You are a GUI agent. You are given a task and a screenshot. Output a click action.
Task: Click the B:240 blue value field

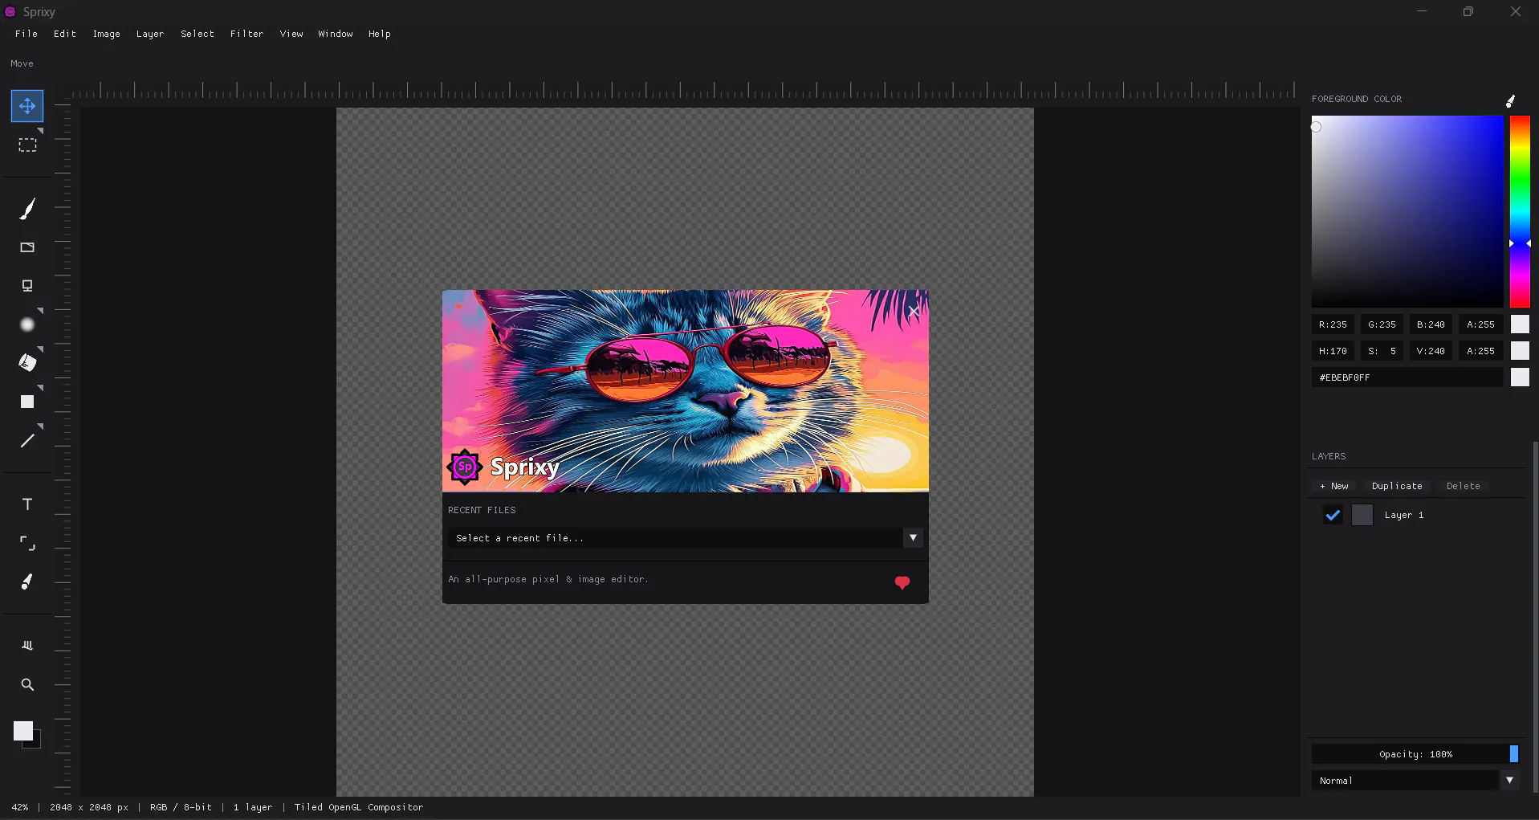tap(1431, 324)
